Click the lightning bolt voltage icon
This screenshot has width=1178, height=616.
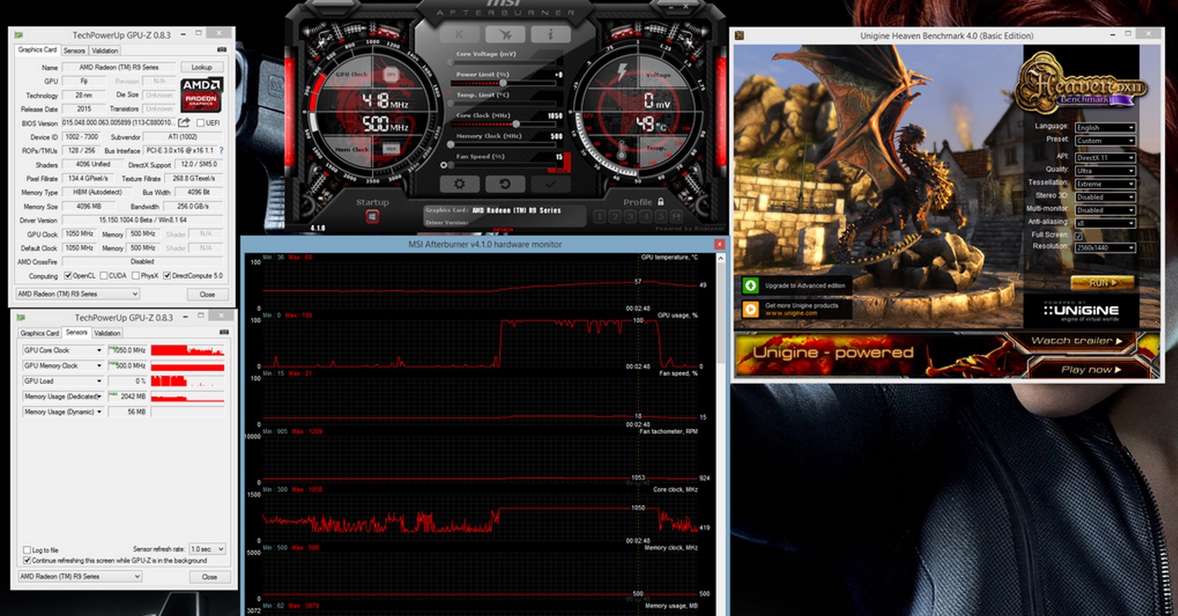(622, 73)
